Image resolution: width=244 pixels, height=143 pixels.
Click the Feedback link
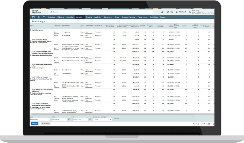pos(182,12)
